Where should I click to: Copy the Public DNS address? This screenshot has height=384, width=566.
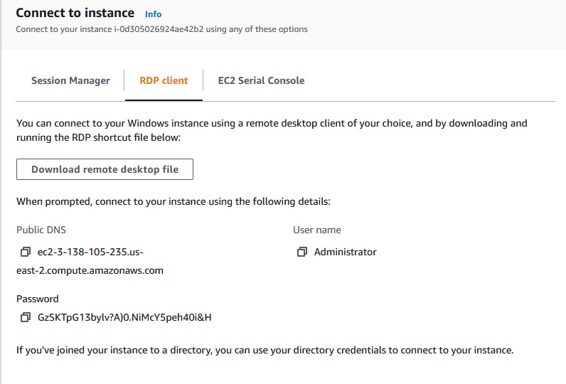pyautogui.click(x=26, y=252)
